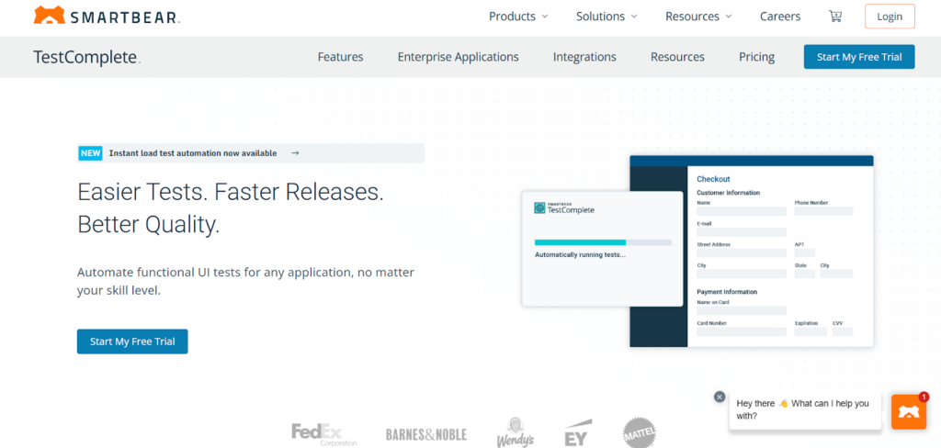Click Start My Free Trial under headline
941x448 pixels.
click(x=132, y=342)
